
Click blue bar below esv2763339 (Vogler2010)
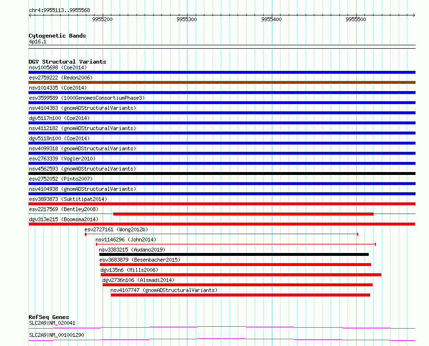click(222, 163)
